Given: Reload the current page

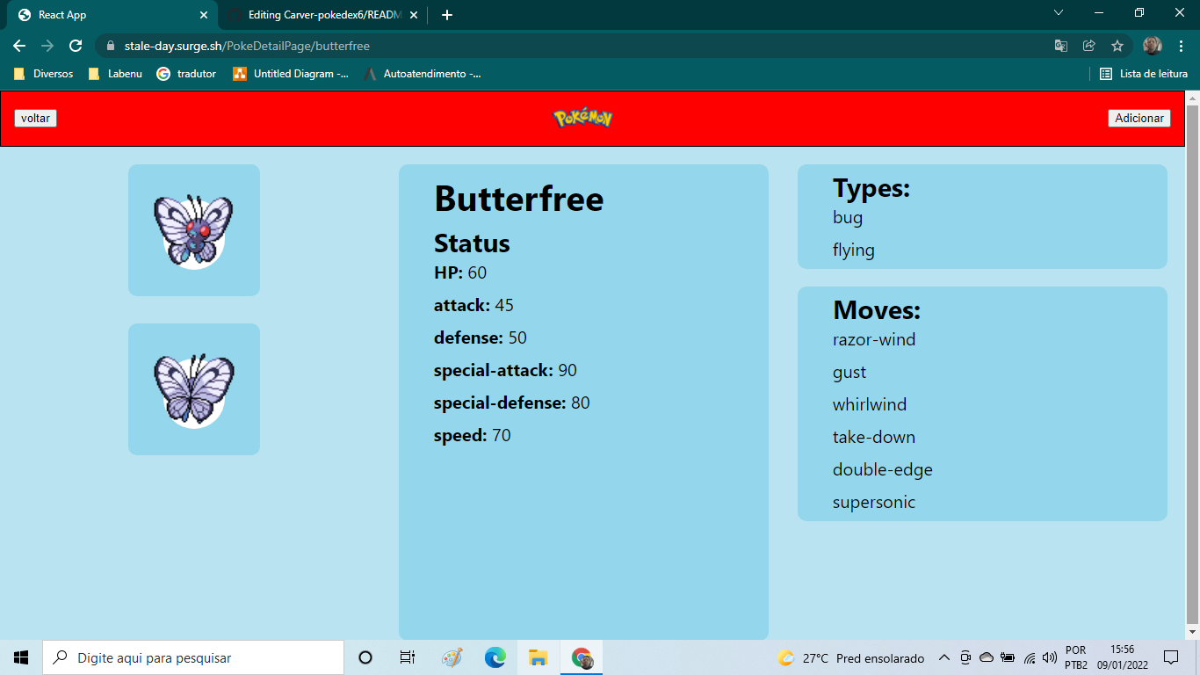Looking at the screenshot, I should click(x=76, y=46).
